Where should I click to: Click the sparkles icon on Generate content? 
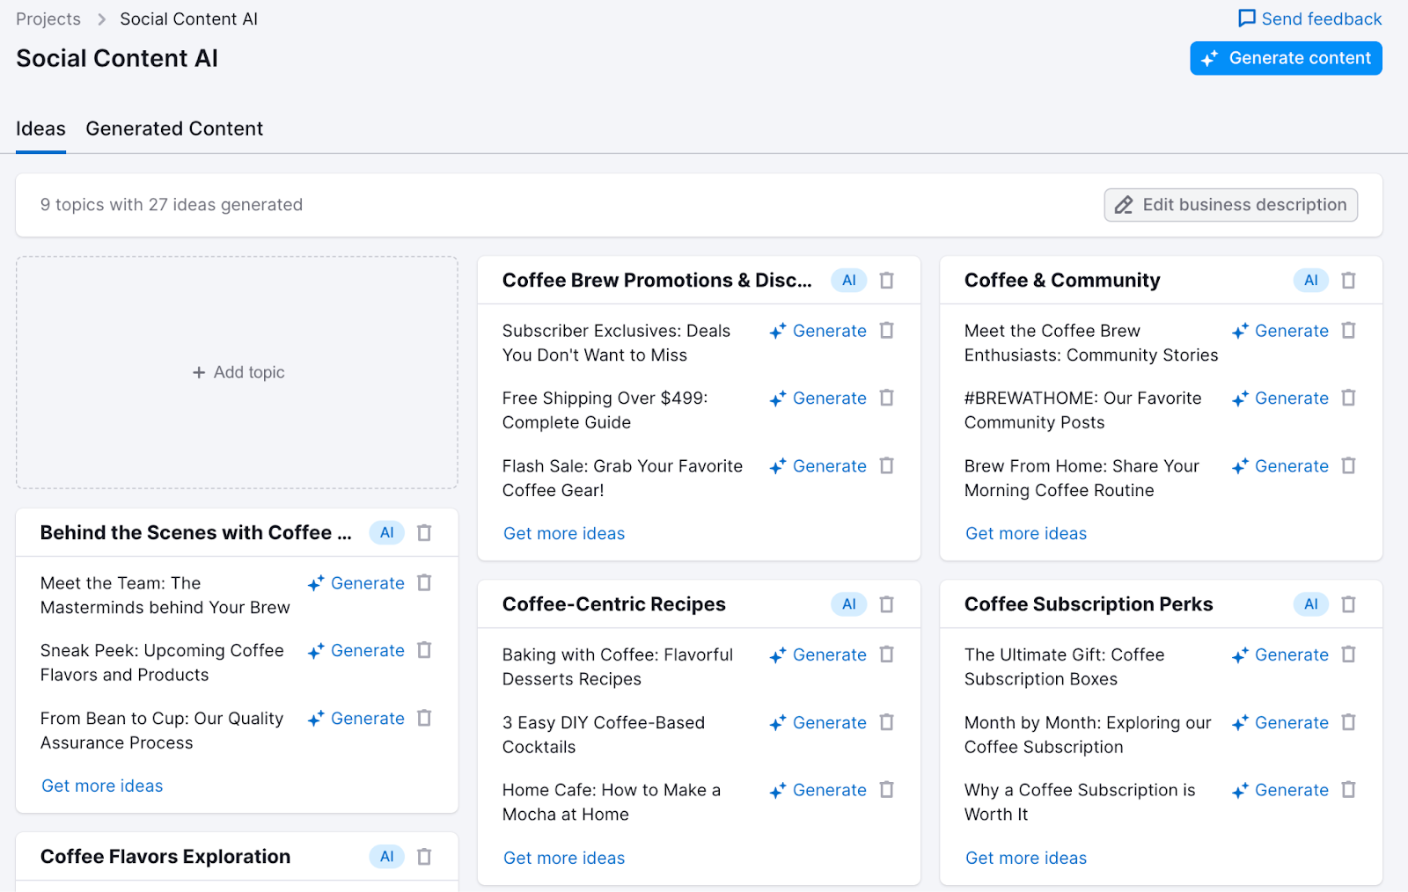1210,58
